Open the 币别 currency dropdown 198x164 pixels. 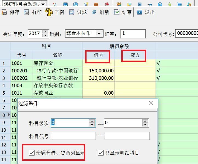coord(99,33)
